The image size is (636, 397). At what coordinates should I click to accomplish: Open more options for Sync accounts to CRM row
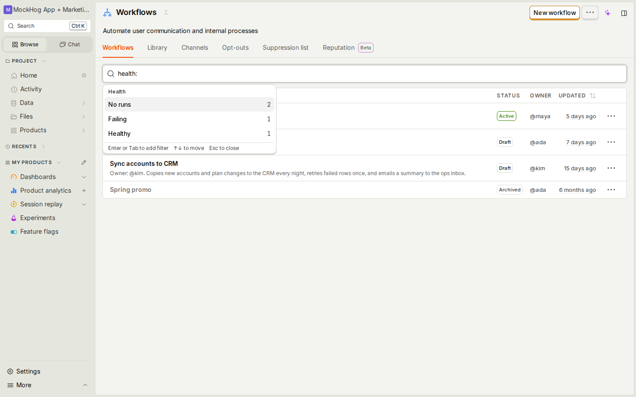pyautogui.click(x=611, y=168)
